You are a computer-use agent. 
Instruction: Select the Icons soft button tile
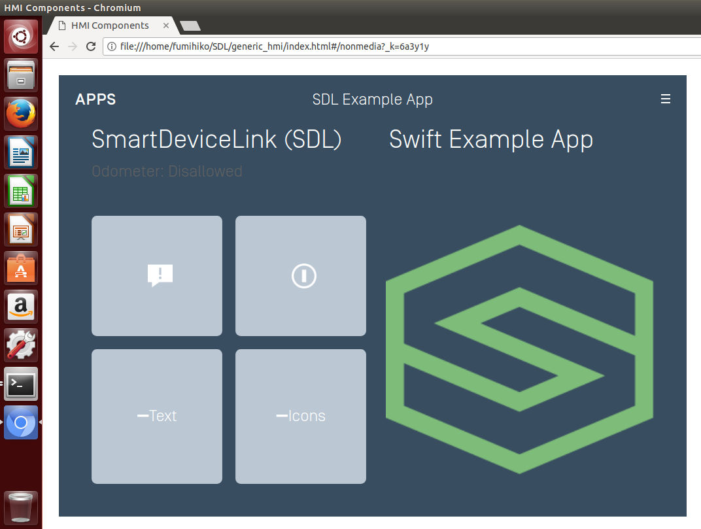(x=300, y=417)
